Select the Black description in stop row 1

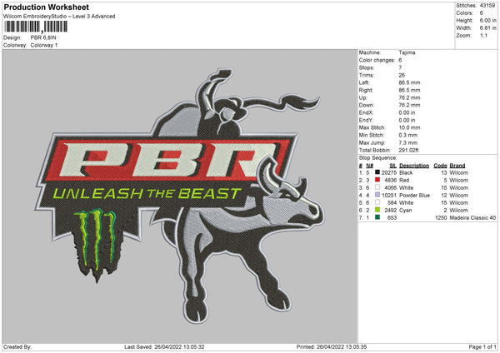tap(406, 172)
